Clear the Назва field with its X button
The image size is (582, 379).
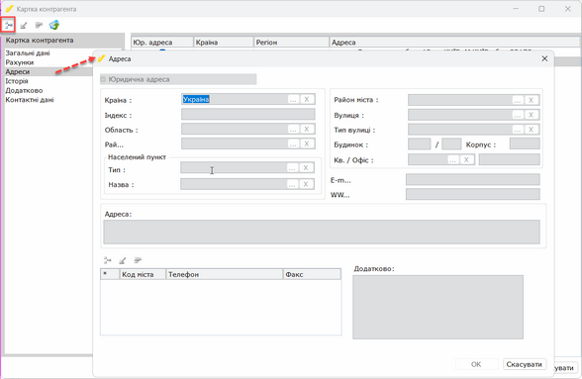click(x=306, y=184)
